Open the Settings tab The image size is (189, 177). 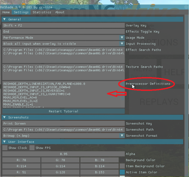point(21,12)
